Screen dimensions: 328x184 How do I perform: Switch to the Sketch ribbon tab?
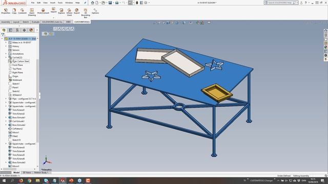point(26,22)
